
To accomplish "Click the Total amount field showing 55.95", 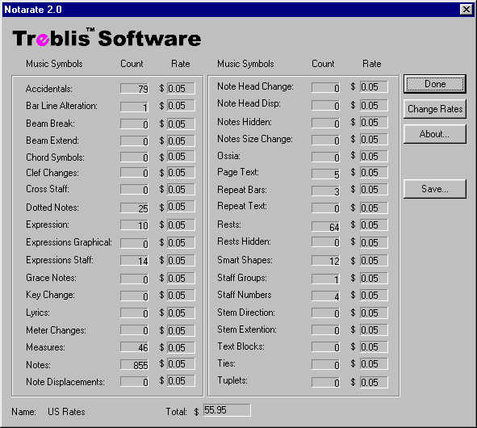I will pos(227,410).
